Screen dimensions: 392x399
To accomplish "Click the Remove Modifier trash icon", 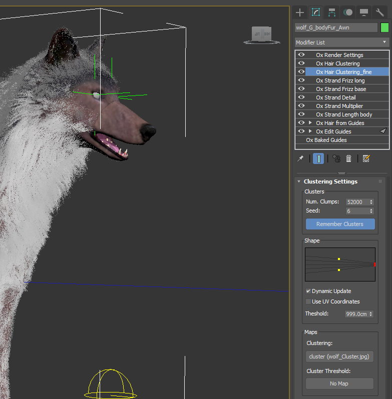I will pos(349,158).
